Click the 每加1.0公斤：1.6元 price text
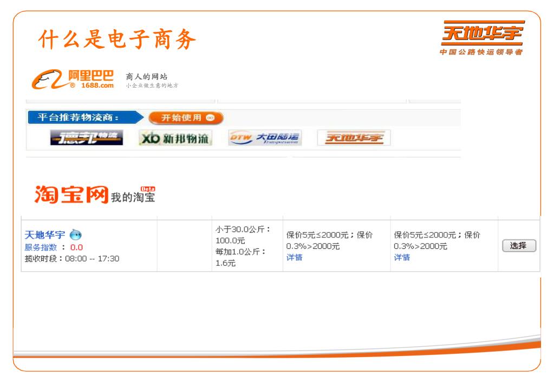 [240, 257]
